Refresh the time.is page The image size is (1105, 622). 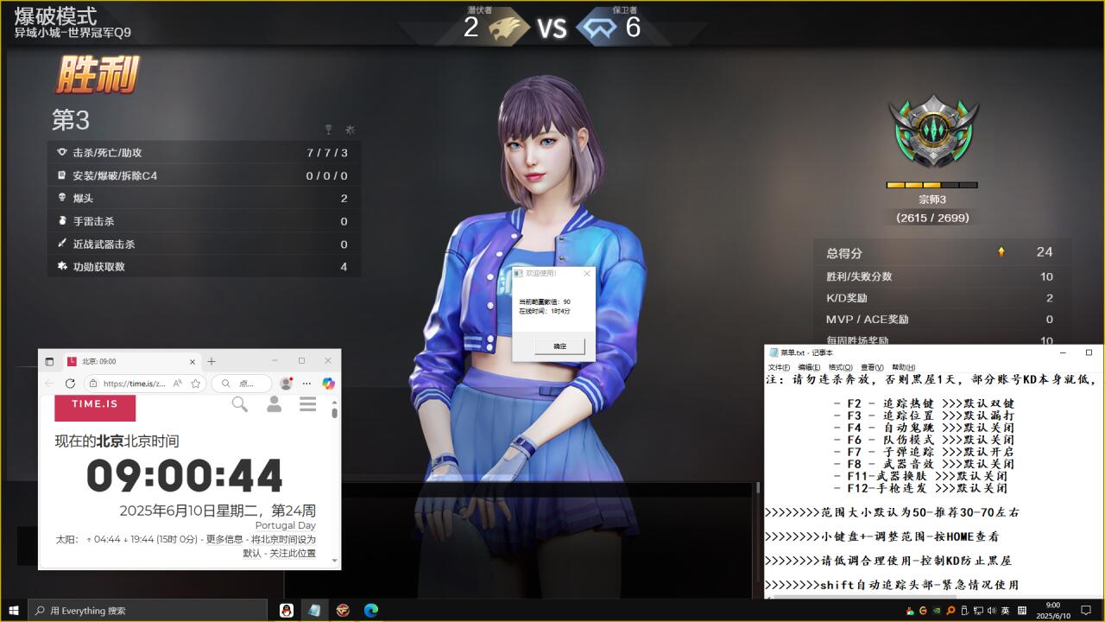pos(70,384)
